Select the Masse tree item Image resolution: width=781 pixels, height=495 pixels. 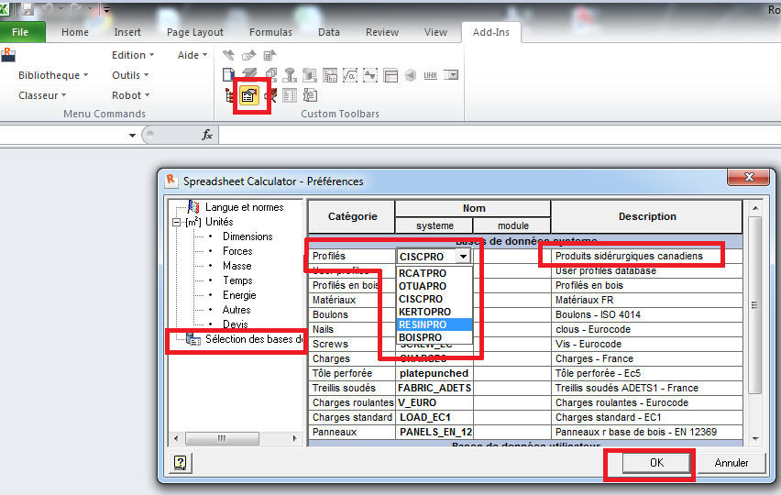[237, 266]
